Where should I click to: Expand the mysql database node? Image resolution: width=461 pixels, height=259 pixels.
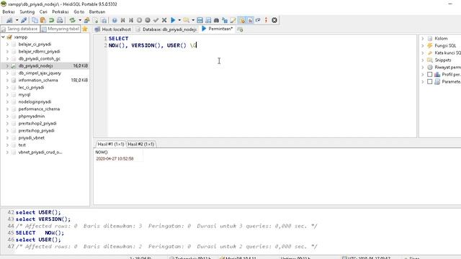coord(7,95)
